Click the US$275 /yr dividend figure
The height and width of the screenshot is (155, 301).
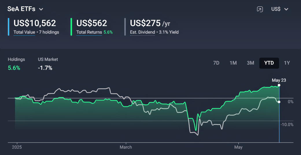(150, 23)
